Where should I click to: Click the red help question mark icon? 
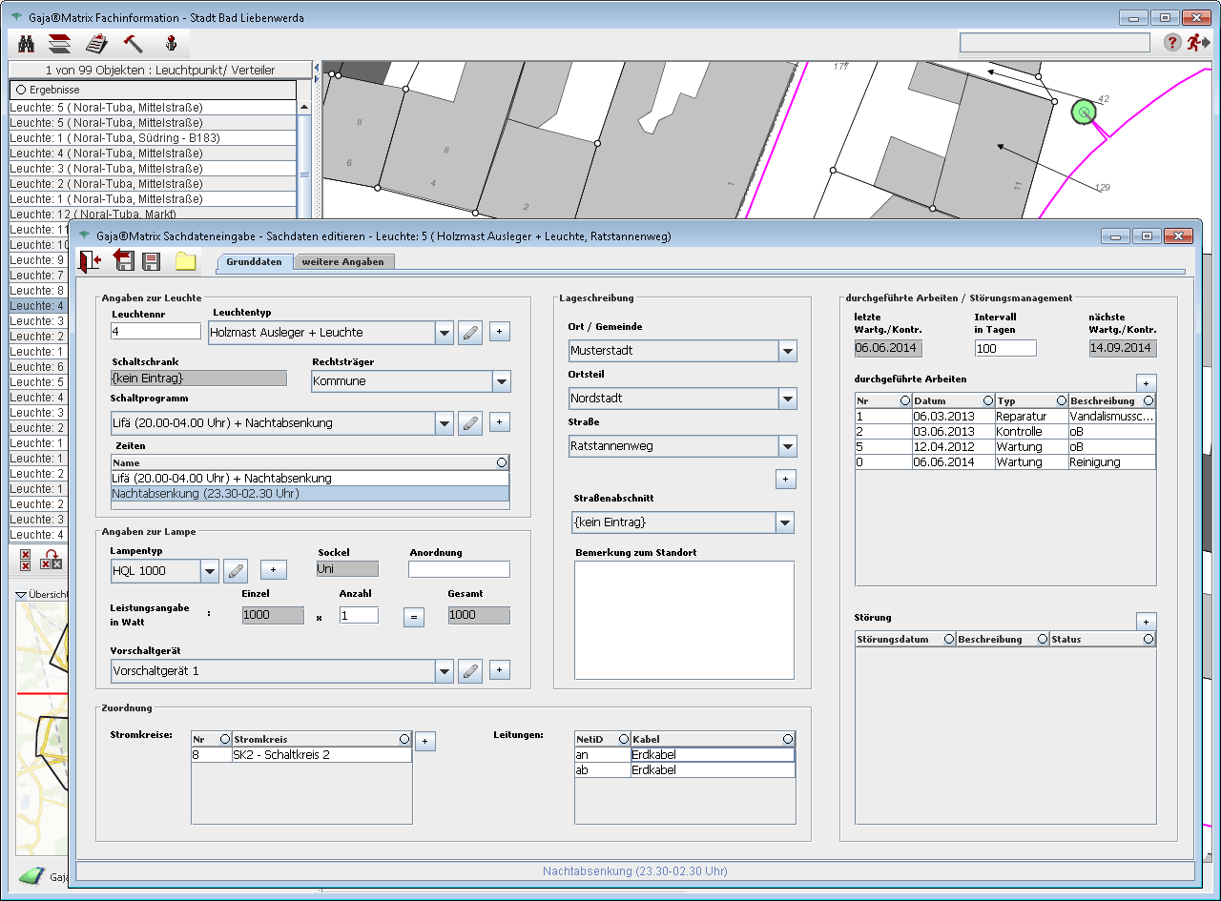(1172, 43)
